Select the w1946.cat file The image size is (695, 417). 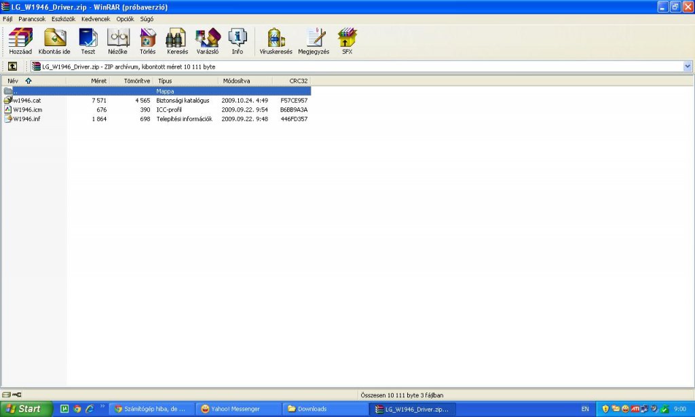click(22, 101)
